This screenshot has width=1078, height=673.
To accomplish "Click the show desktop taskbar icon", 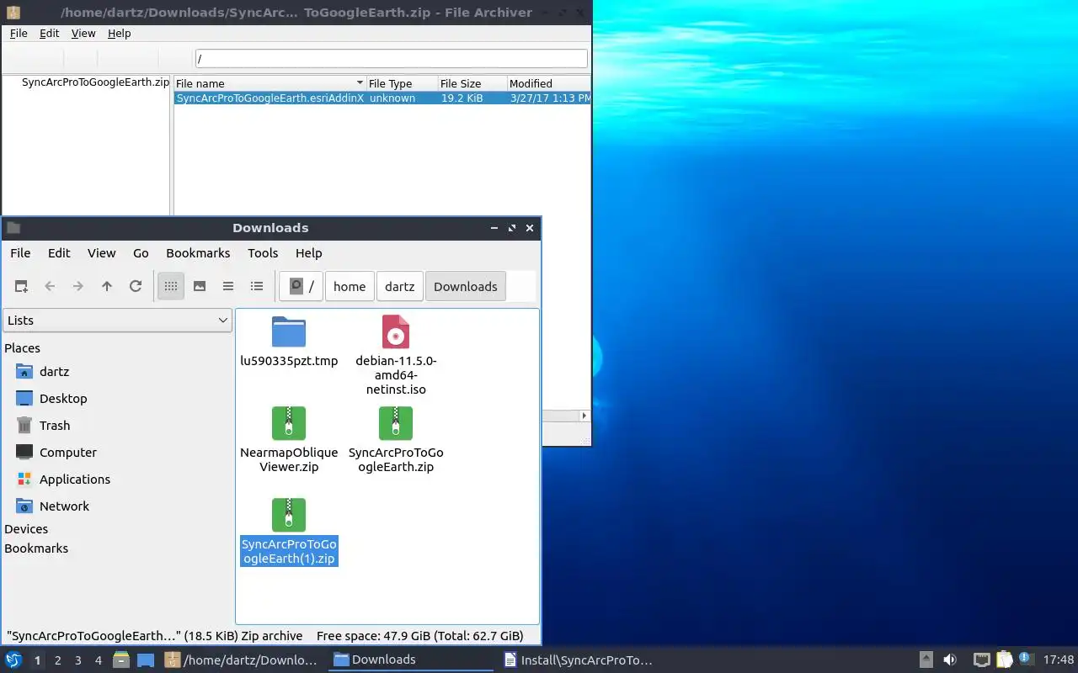I will pos(146,660).
